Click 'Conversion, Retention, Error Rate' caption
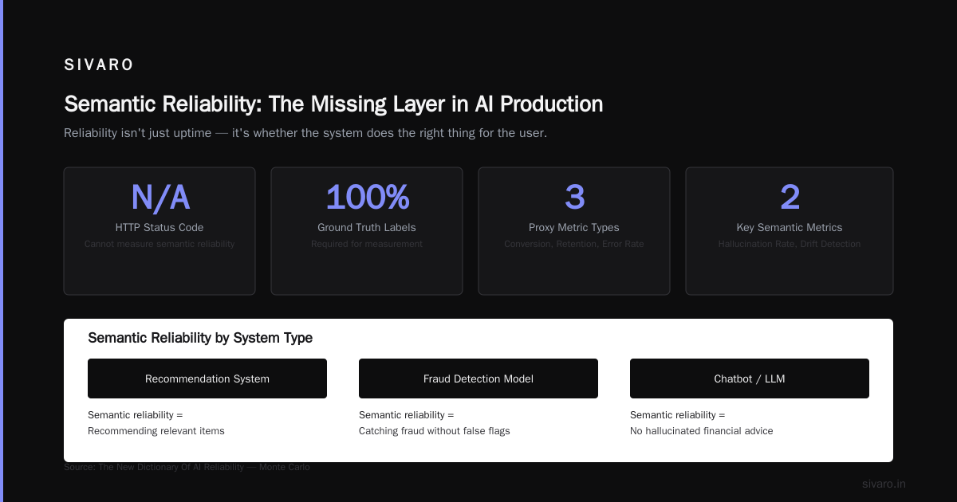Image resolution: width=957 pixels, height=502 pixels. [x=574, y=244]
